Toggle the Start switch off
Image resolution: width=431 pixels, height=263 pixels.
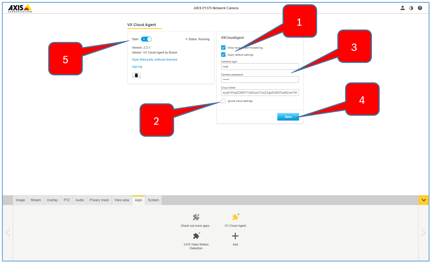(147, 39)
